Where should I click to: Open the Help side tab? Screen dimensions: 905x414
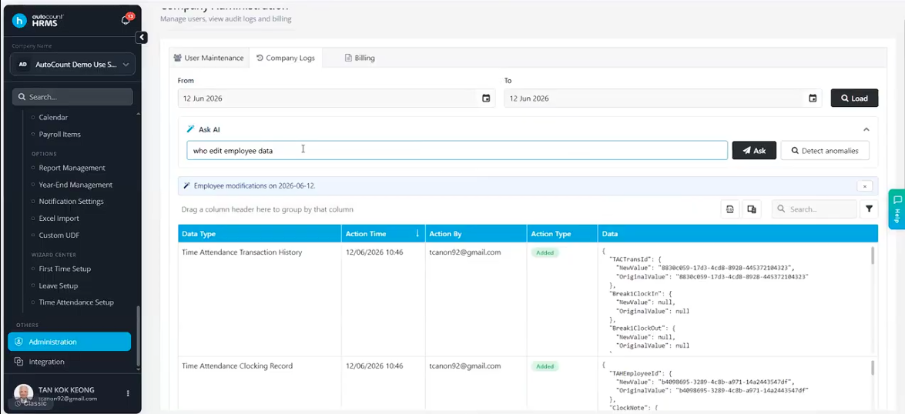(x=897, y=209)
